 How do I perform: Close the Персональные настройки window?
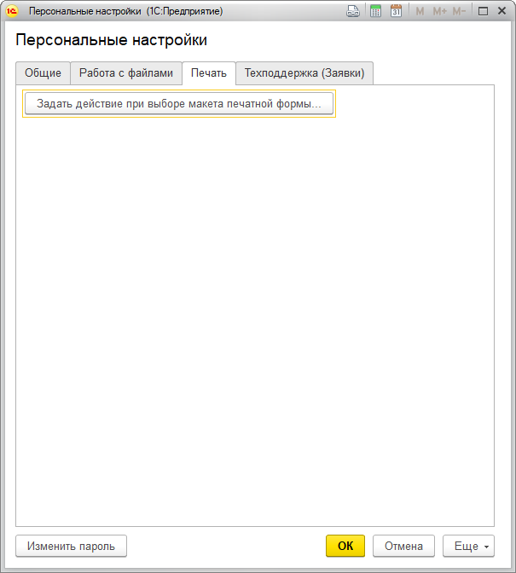point(502,11)
